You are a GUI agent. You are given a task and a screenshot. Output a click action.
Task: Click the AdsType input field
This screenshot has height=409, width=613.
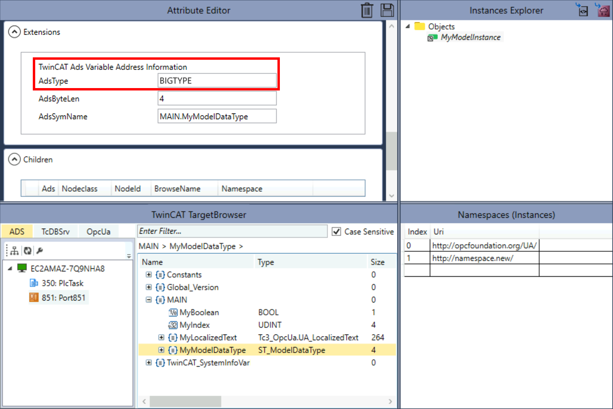click(x=217, y=81)
